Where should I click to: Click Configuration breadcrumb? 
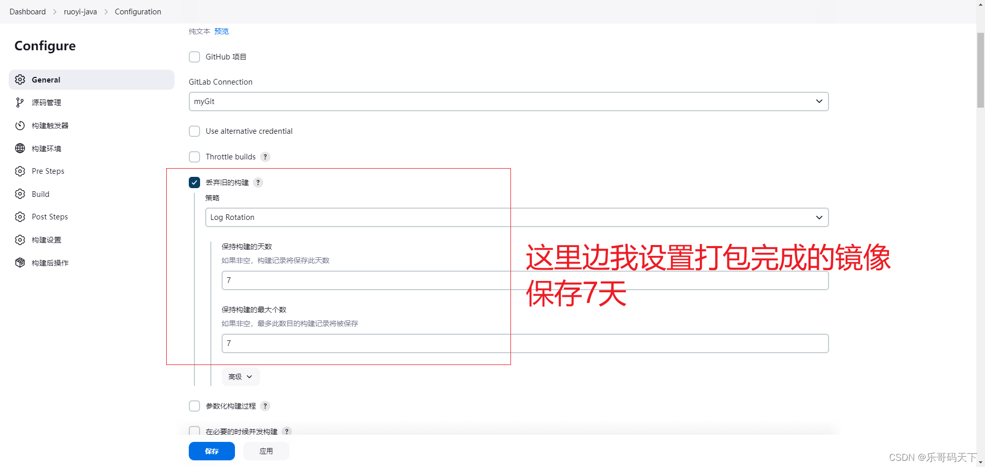point(138,12)
